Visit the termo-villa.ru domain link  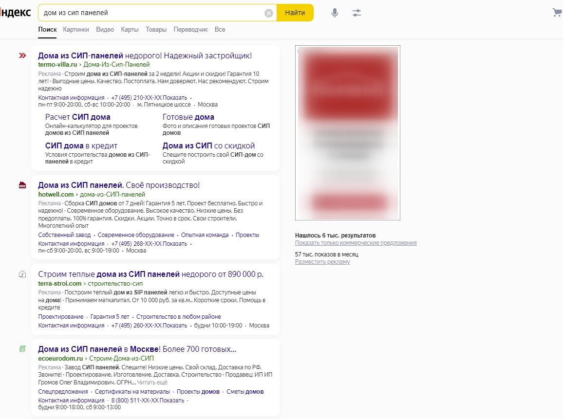(57, 65)
